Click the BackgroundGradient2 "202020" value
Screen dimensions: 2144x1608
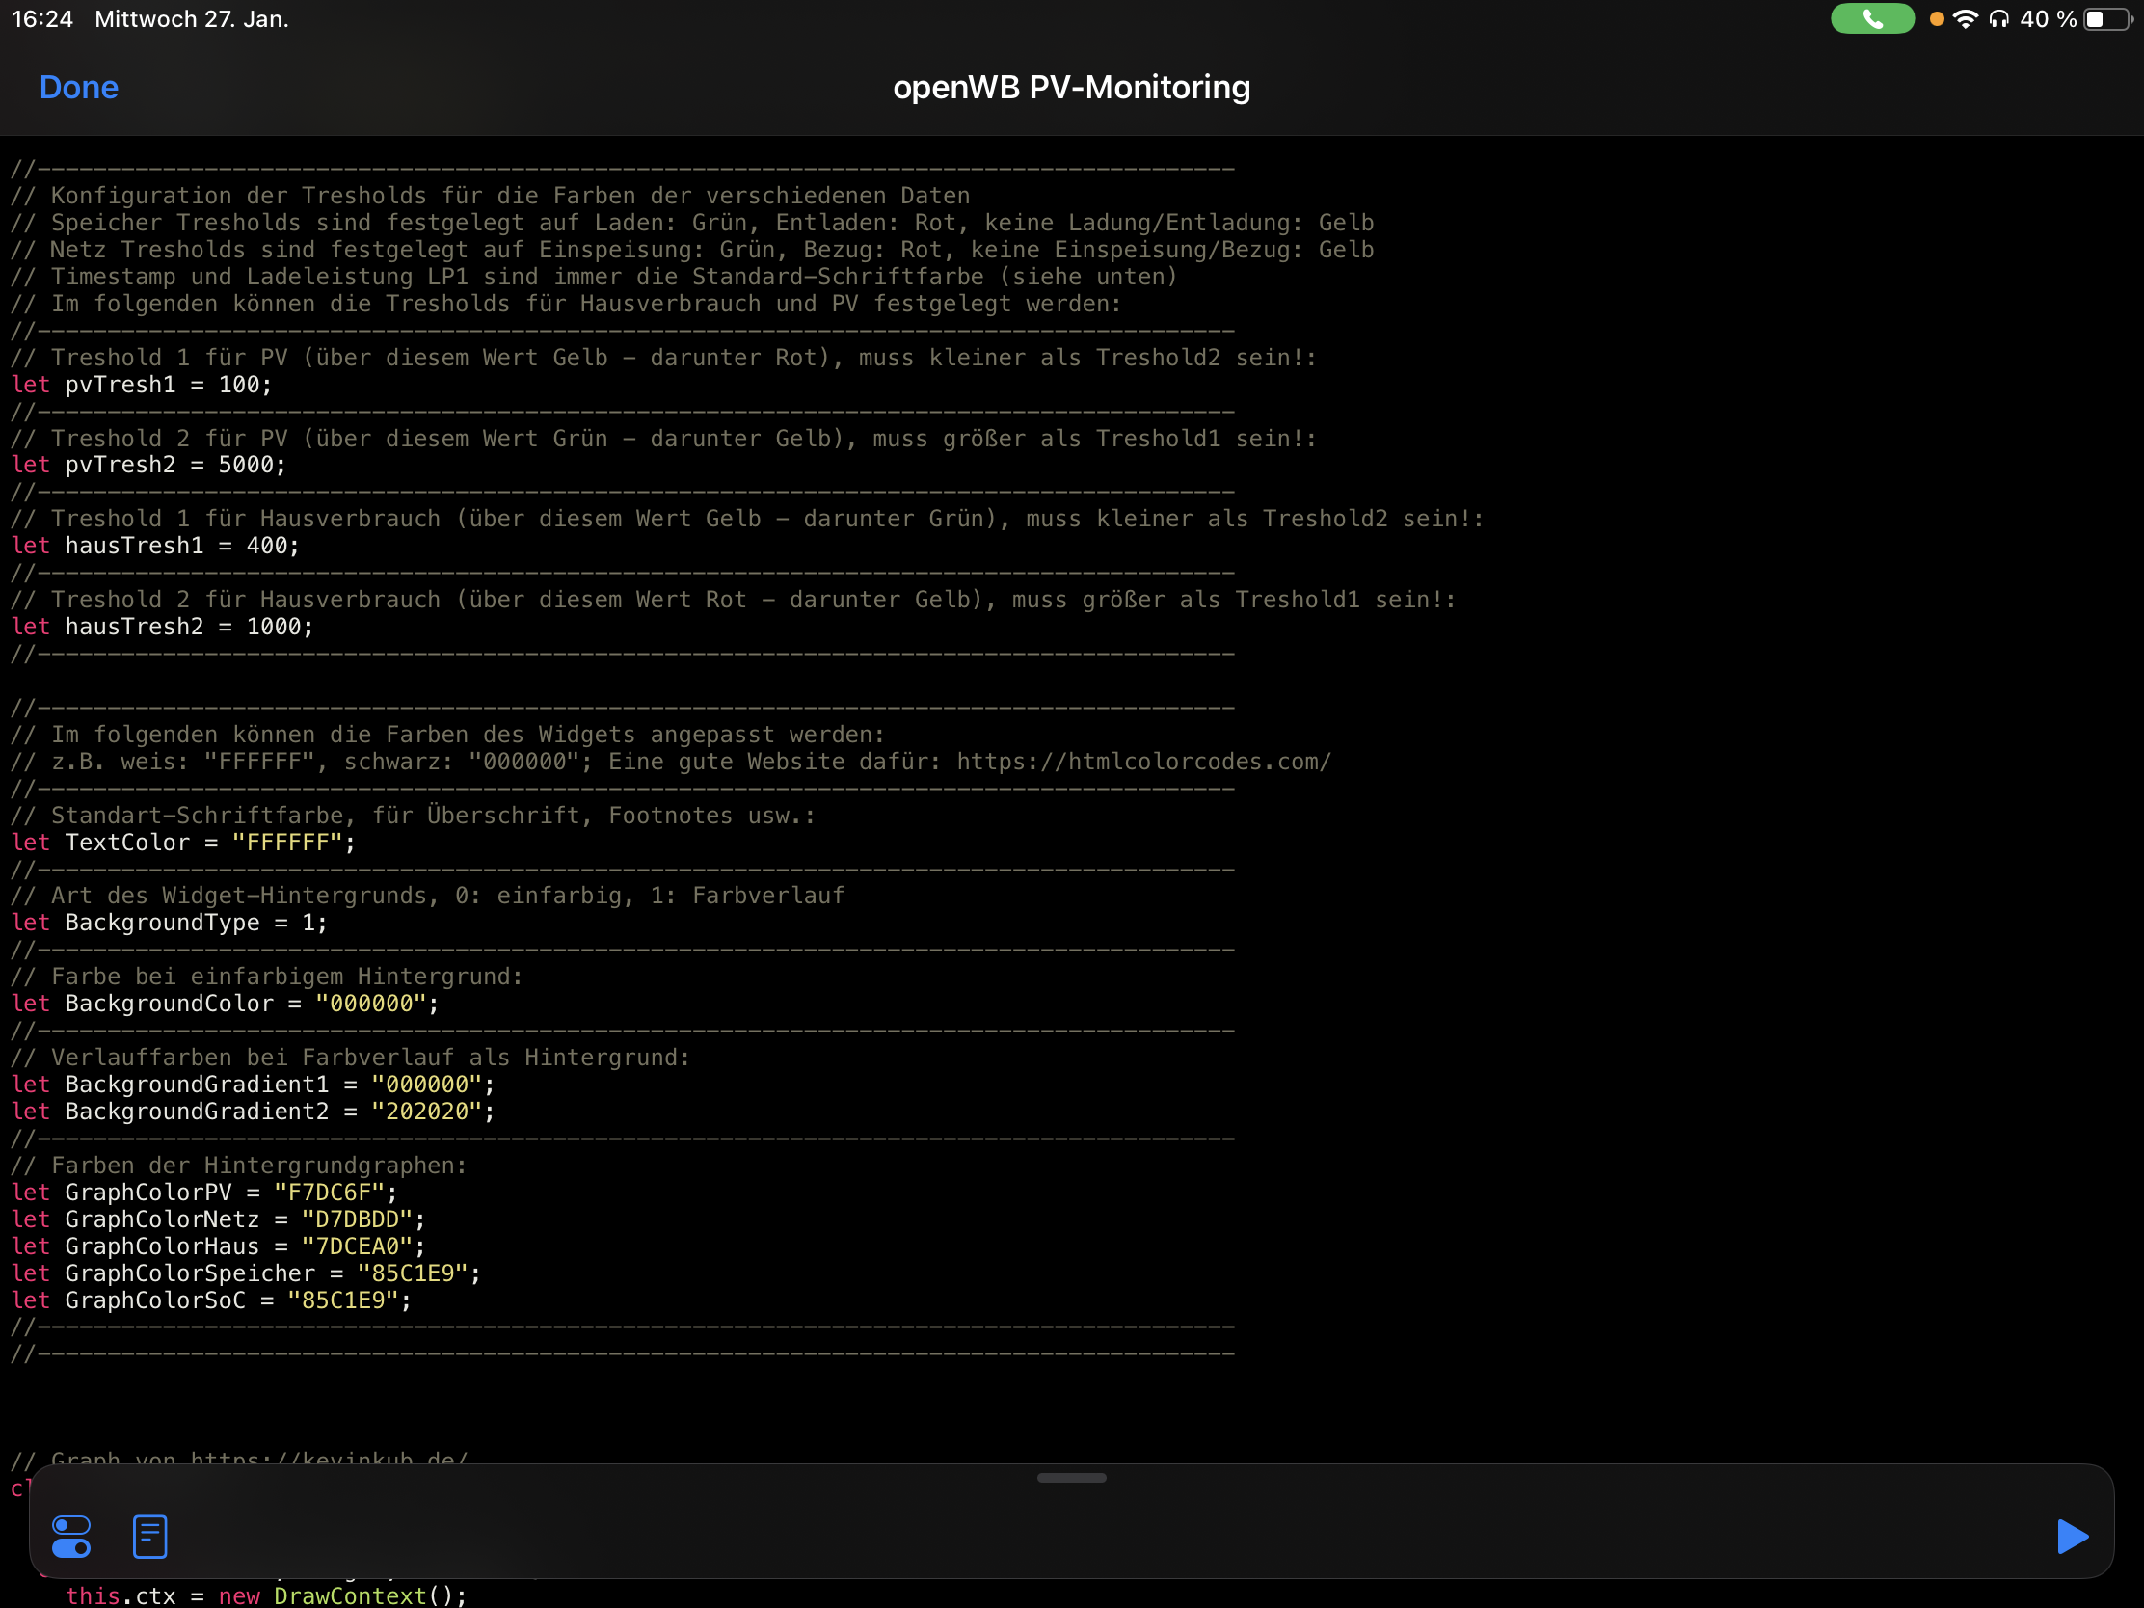(x=426, y=1112)
